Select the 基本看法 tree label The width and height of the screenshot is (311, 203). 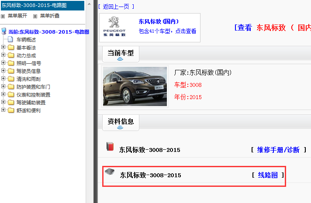26,48
